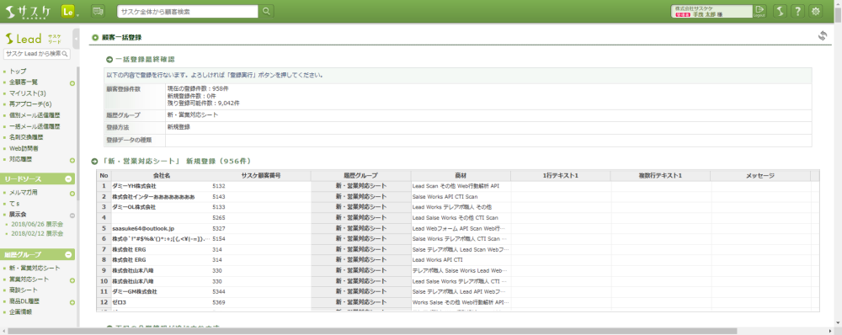Click the magnifier button beside the global search
Screen dimensions: 842x335
(x=266, y=11)
